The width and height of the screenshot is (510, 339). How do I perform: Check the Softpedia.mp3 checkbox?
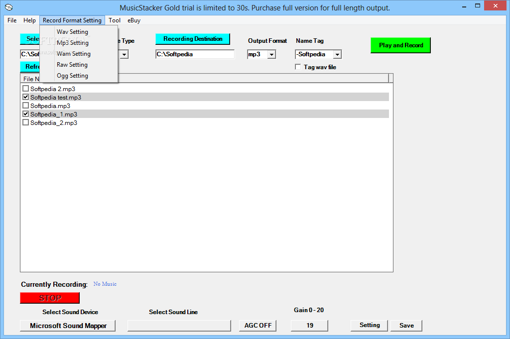tap(26, 106)
